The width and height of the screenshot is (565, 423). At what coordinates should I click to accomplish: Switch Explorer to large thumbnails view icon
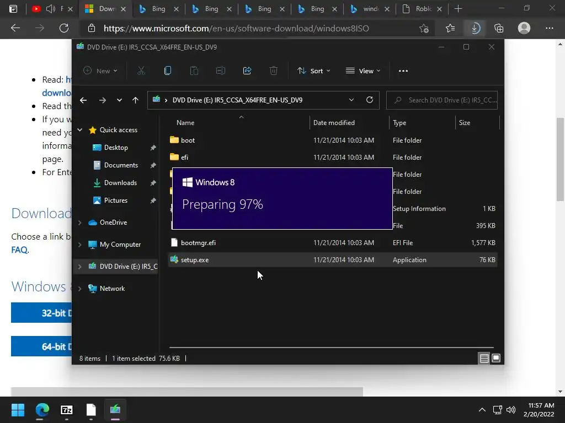point(496,358)
